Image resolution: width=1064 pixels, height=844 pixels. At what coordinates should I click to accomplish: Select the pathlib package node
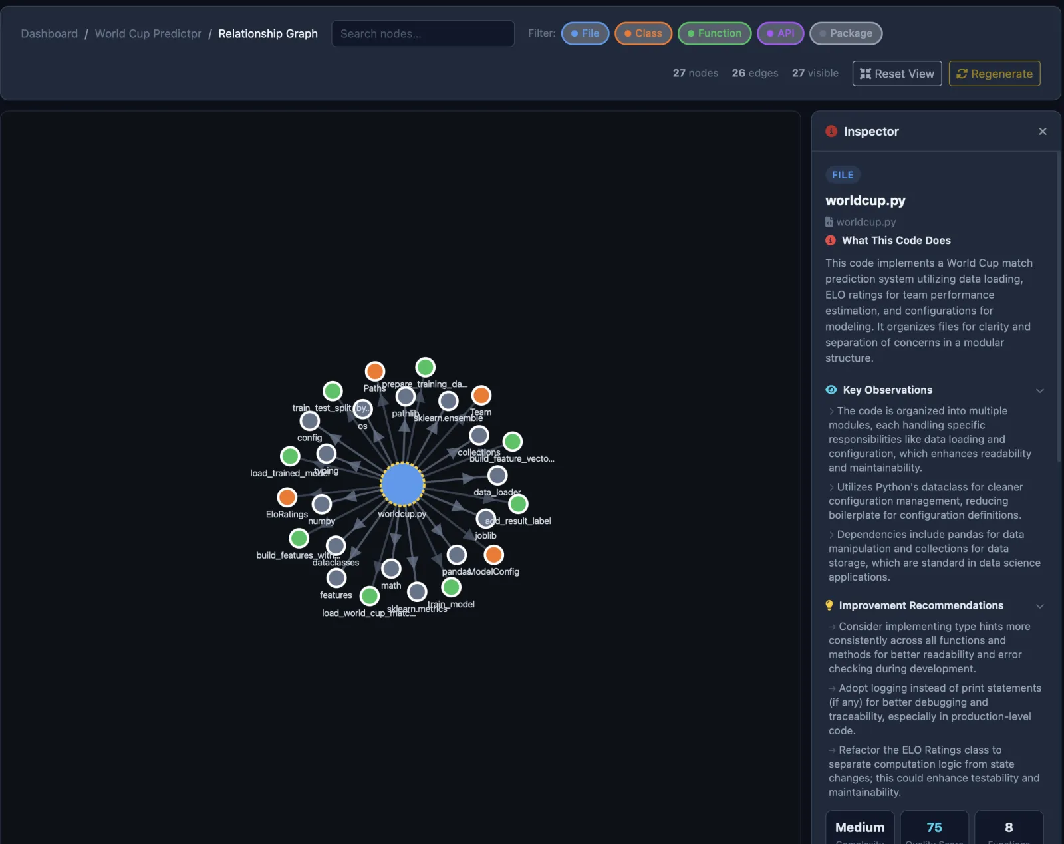tap(406, 396)
